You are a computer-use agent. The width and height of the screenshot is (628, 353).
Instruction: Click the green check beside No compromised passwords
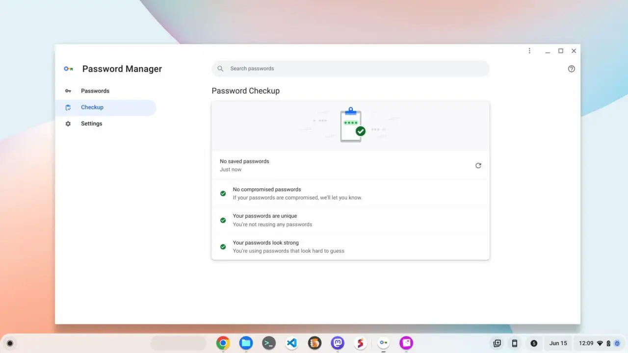223,193
